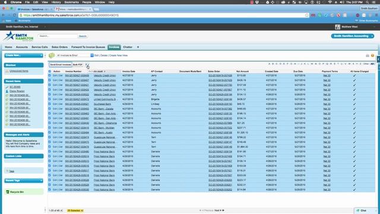Viewport: 380px width, 214px height.
Task: Open the 1-25 of 45 records dropdown
Action: [x=56, y=210]
